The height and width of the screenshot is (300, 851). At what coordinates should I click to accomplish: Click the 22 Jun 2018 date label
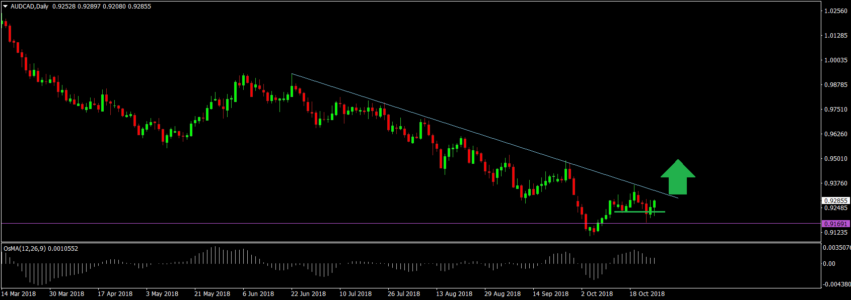tap(309, 294)
